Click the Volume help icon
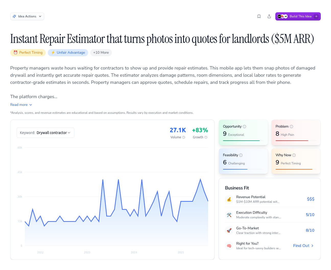The image size is (331, 270). 184,137
